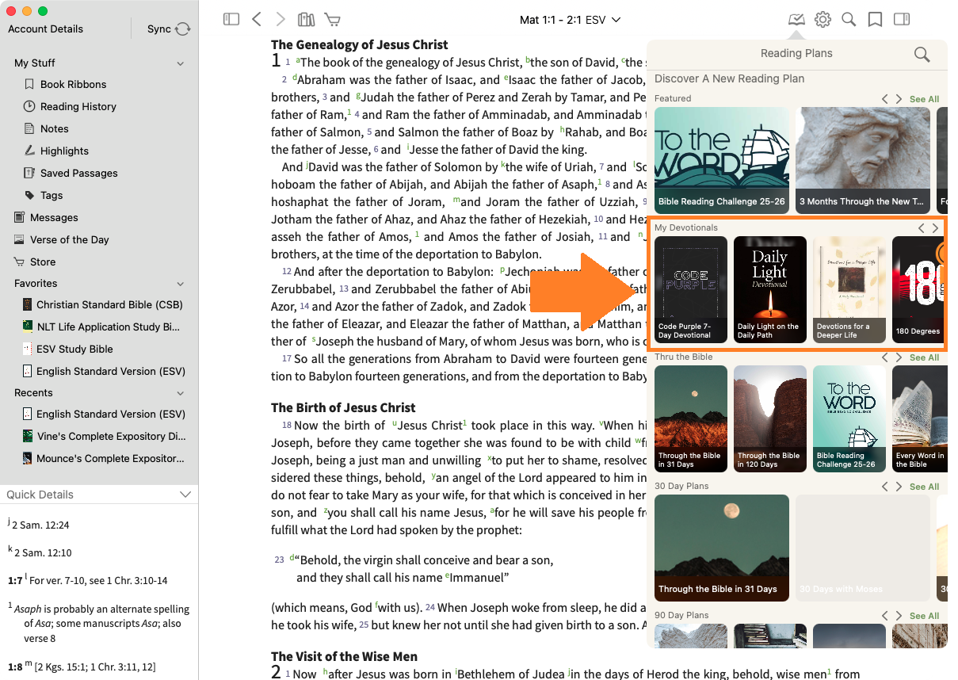
Task: Click the bookmark ribbon toolbar icon
Action: [875, 19]
